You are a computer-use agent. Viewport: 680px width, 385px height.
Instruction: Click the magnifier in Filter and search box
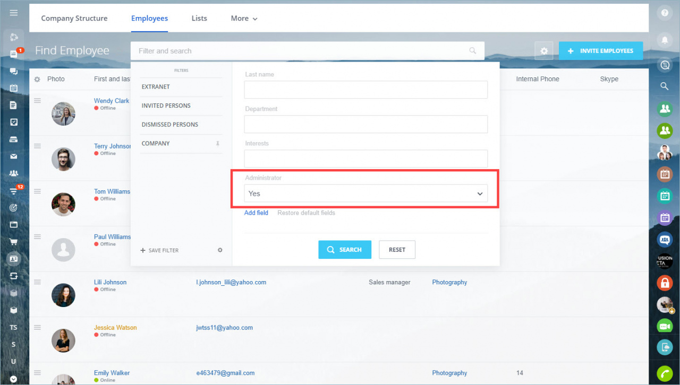[x=473, y=51]
